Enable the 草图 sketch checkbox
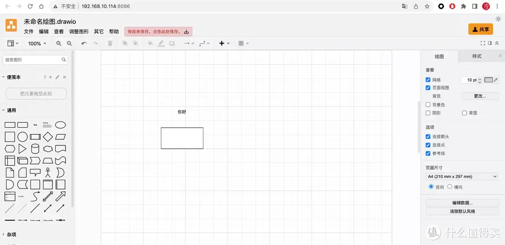This screenshot has width=505, height=245. [464, 113]
